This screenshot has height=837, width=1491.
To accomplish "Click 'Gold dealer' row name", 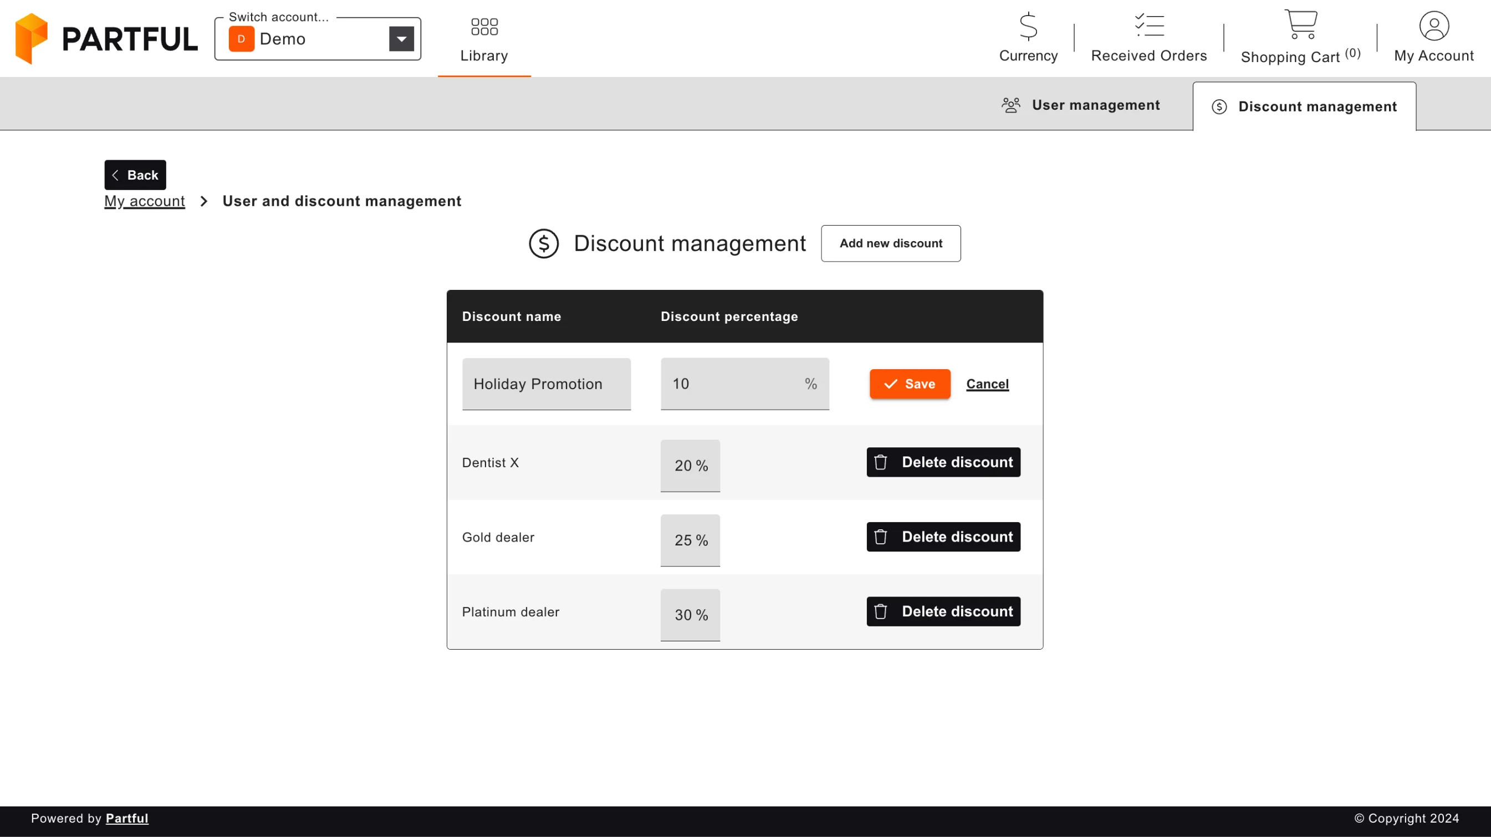I will (498, 537).
